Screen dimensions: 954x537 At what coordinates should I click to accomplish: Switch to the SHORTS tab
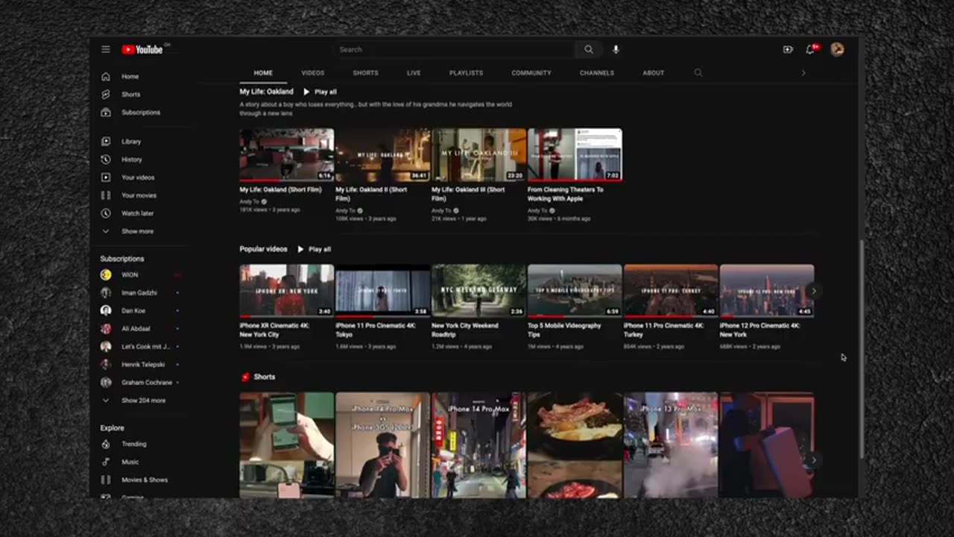click(365, 73)
